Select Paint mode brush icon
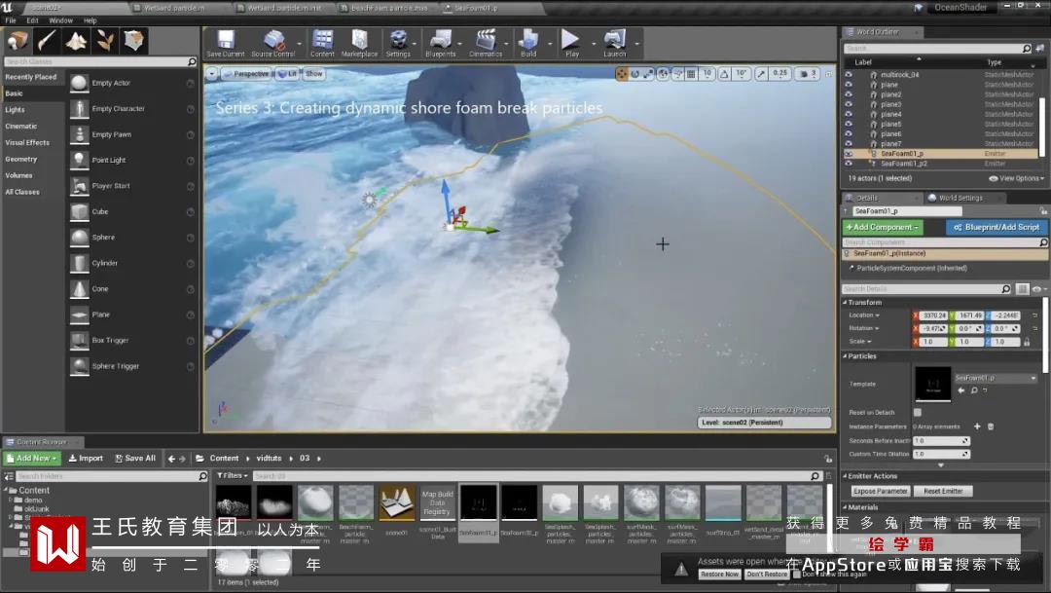Image resolution: width=1051 pixels, height=593 pixels. pos(47,41)
